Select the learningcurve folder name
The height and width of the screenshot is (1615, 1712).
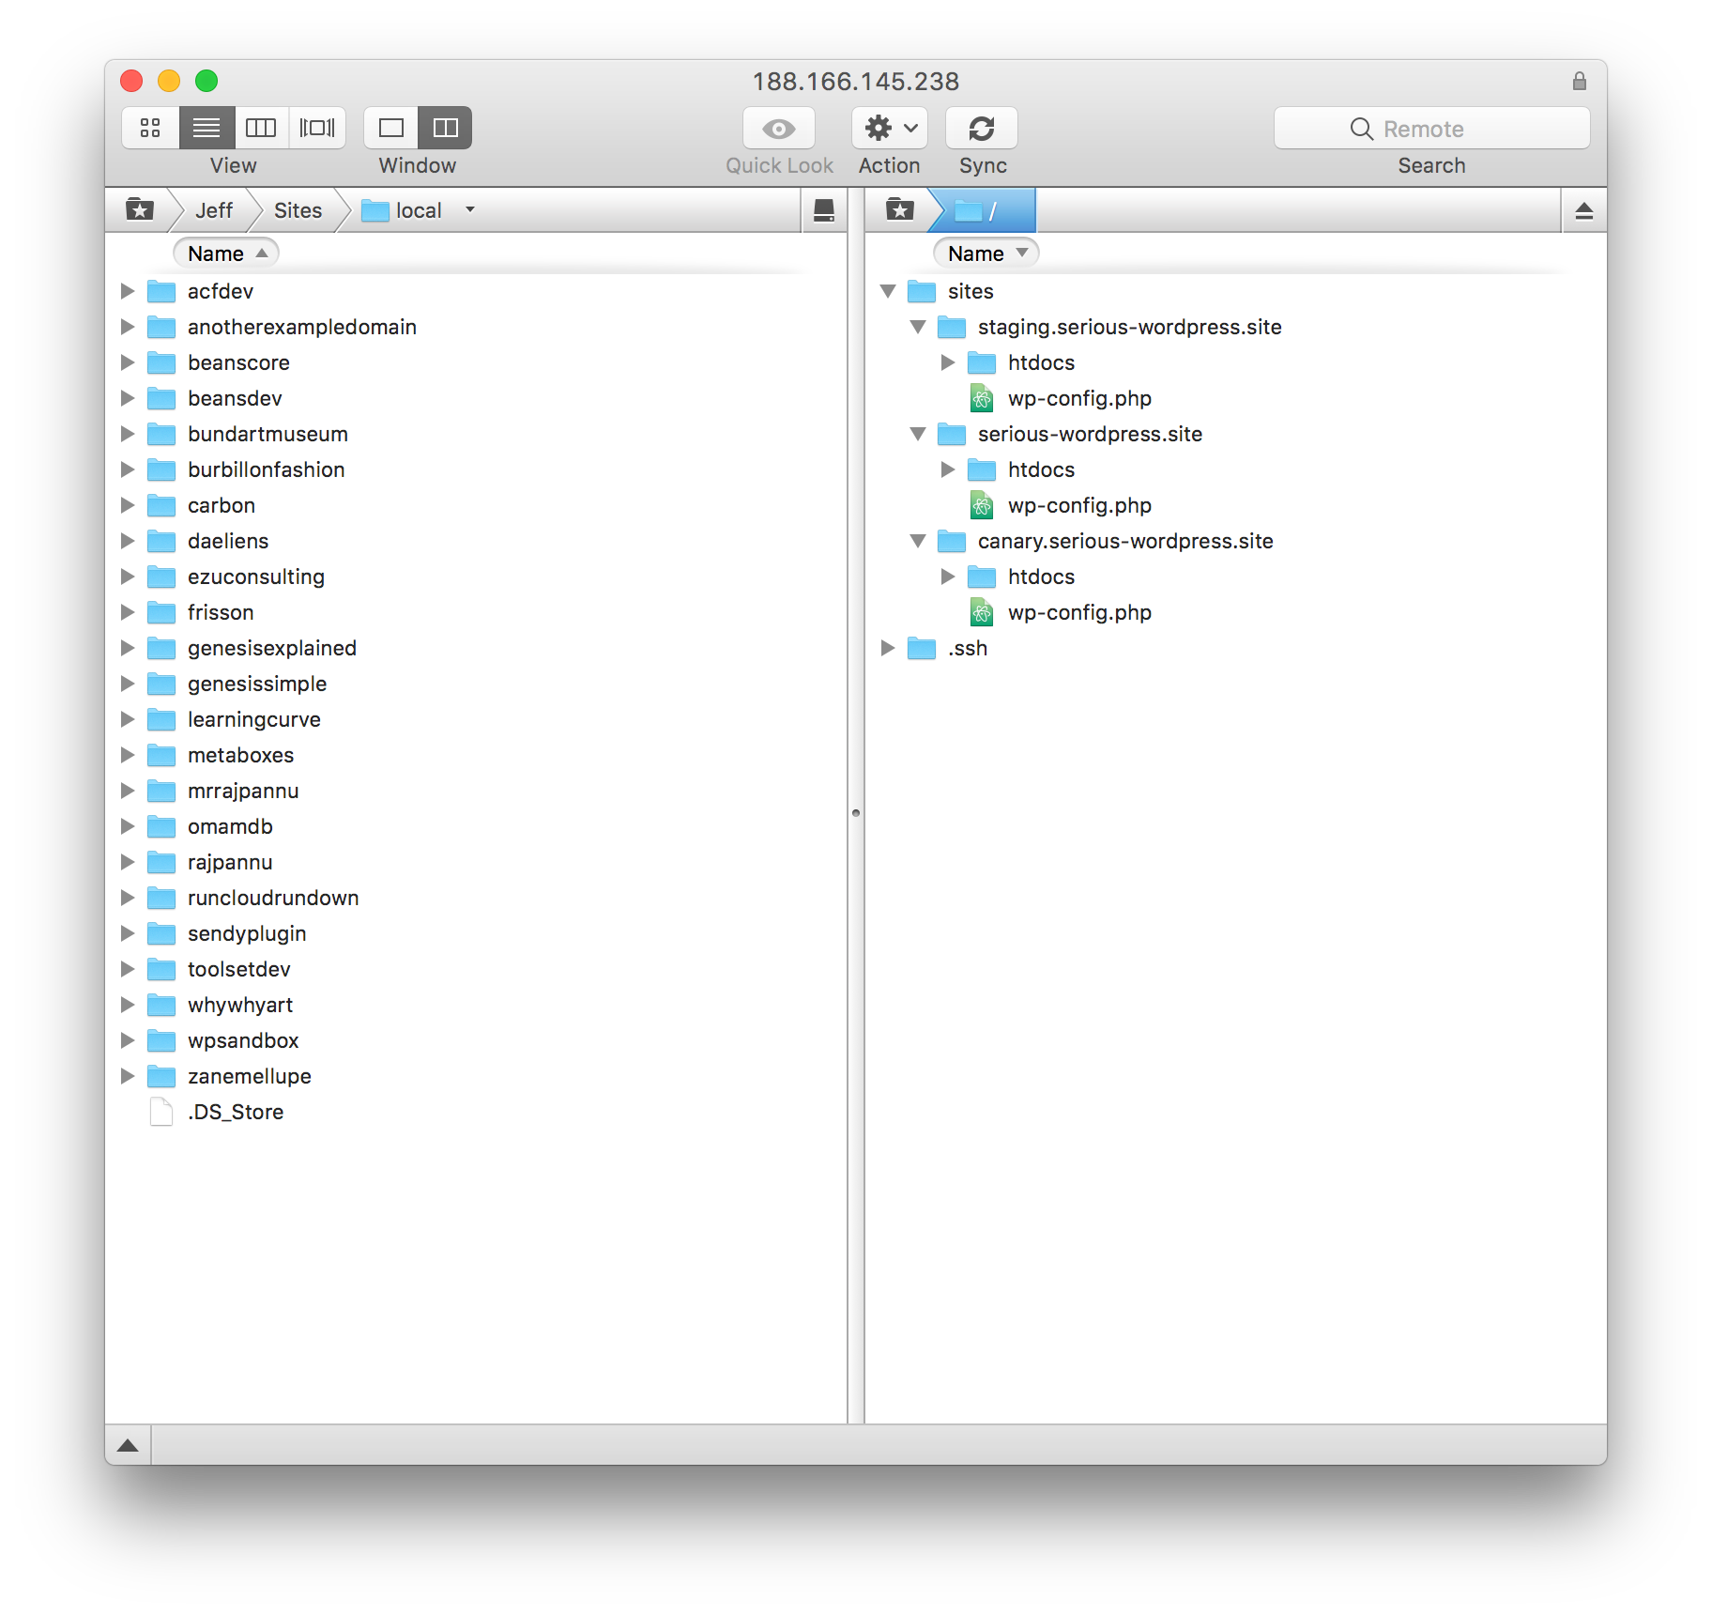254,719
